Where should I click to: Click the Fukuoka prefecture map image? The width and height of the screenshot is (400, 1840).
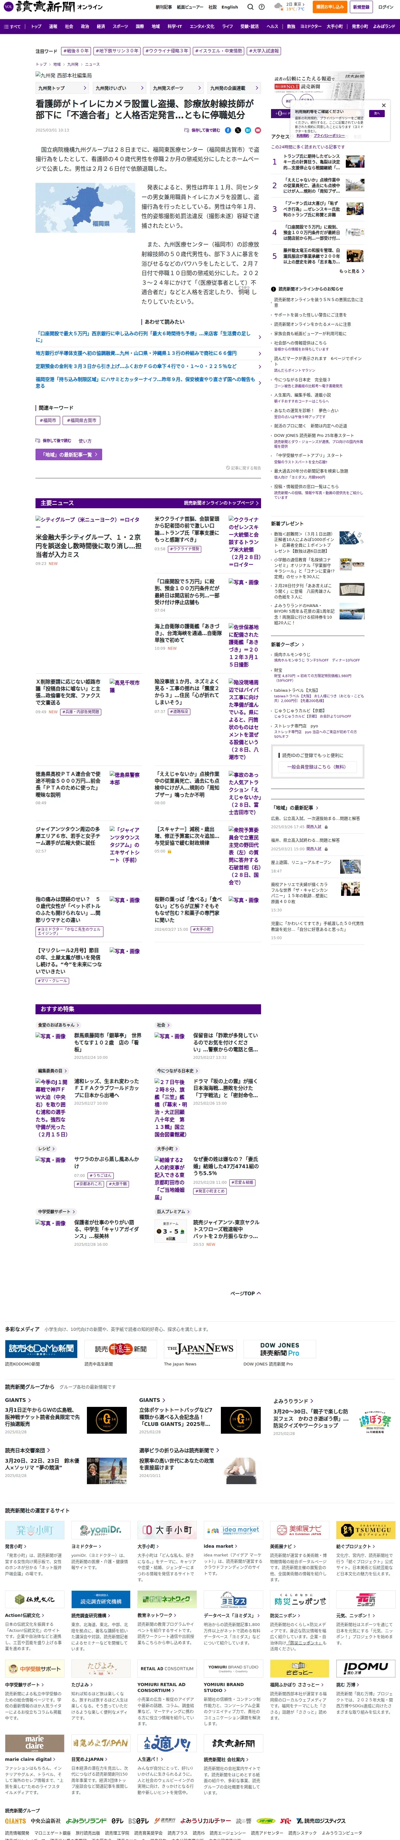tap(86, 208)
